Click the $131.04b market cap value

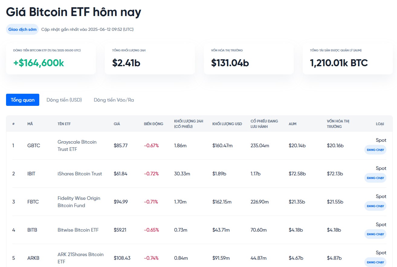point(230,63)
